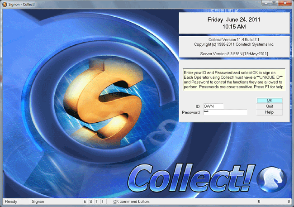Maximize the Signon - Collect! window
Viewport: 294px width, 207px height.
coord(274,3)
